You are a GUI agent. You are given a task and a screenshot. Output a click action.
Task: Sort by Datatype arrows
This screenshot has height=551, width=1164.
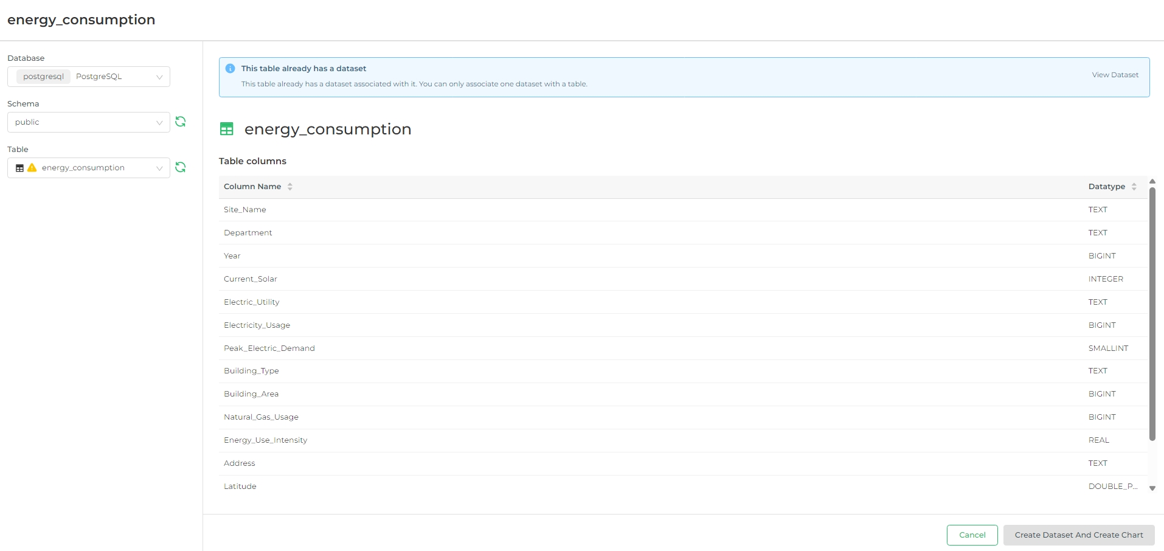coord(1134,187)
